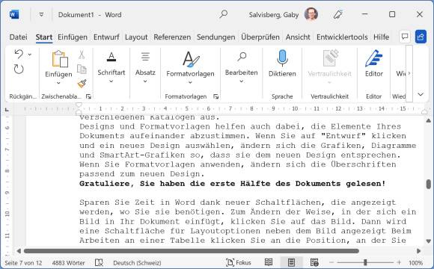Click the Word application logo icon

[x=13, y=14]
